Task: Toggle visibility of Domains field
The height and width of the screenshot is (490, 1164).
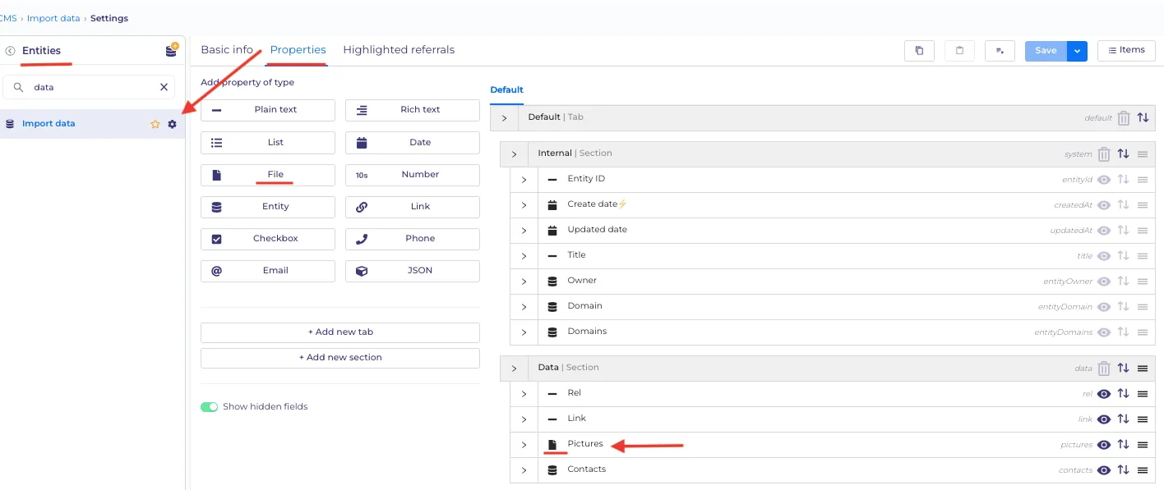Action: (x=1104, y=332)
